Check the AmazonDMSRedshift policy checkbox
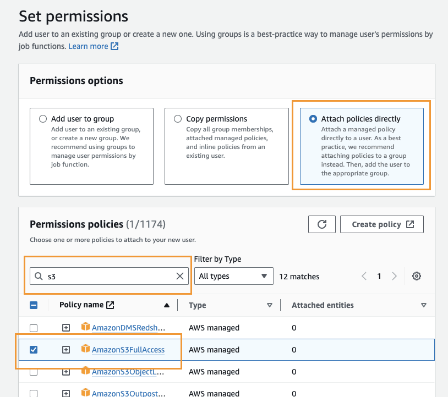Screen dimensions: 448x397 coord(34,328)
